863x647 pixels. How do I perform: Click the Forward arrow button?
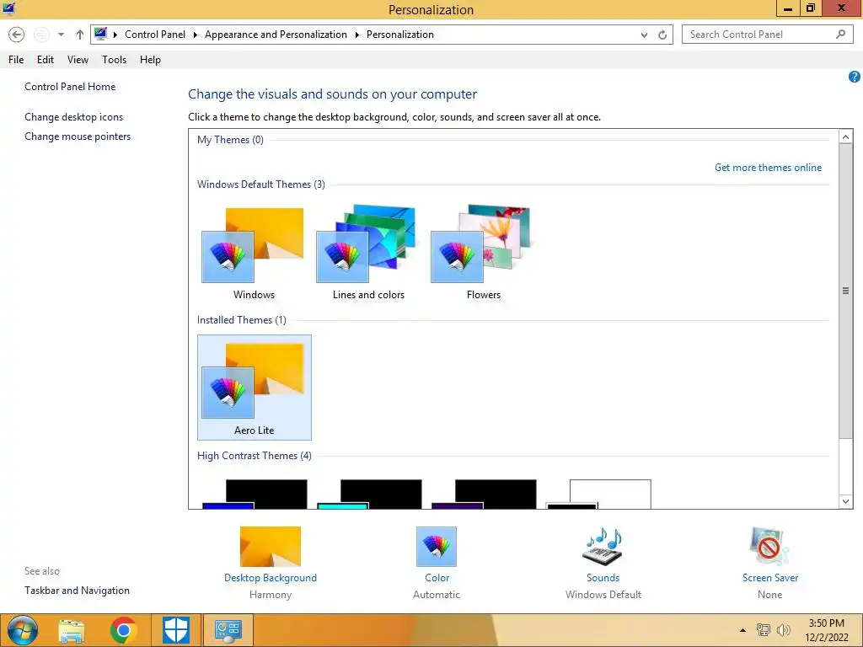click(40, 35)
